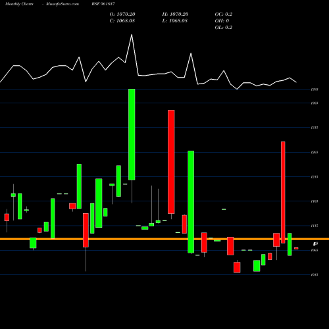The image size is (329, 329).
Task: Click the 1165 price axis label
Action: pyautogui.click(x=315, y=201)
